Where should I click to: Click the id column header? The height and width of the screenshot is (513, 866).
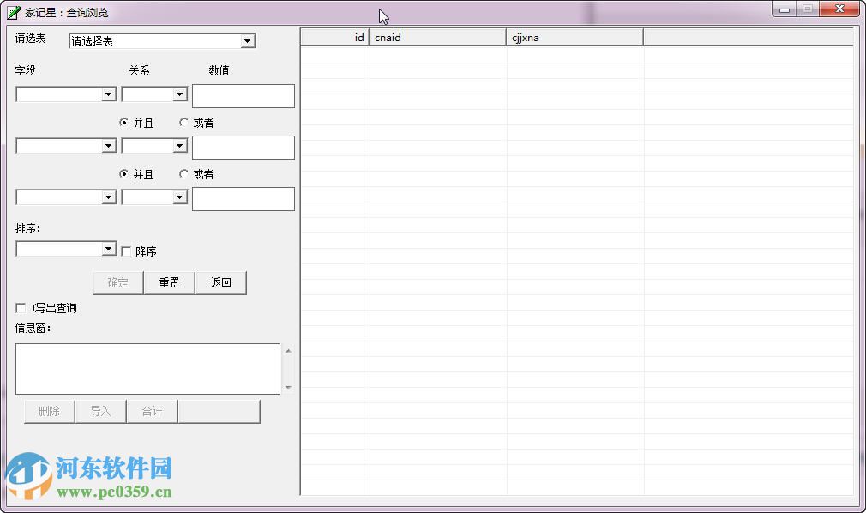point(334,38)
